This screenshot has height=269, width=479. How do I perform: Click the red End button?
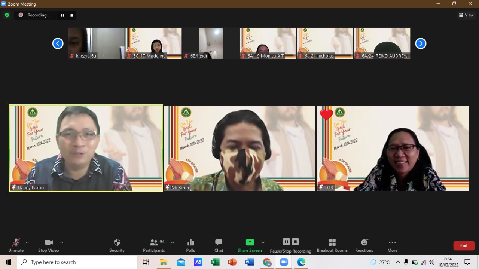click(x=464, y=245)
